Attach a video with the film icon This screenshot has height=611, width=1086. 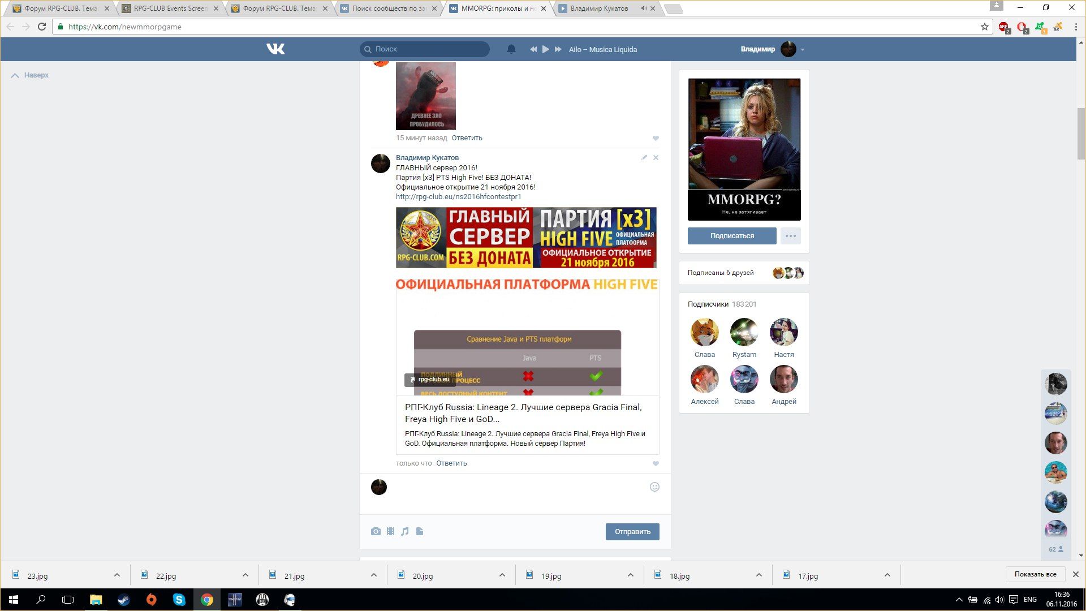coord(390,531)
